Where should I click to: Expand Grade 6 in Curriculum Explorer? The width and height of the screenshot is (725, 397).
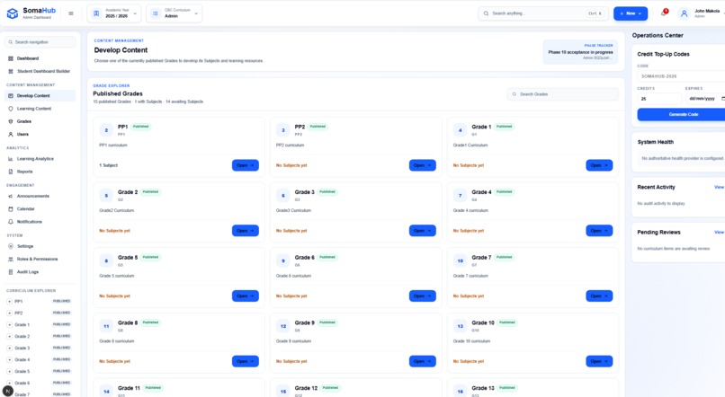click(9, 384)
